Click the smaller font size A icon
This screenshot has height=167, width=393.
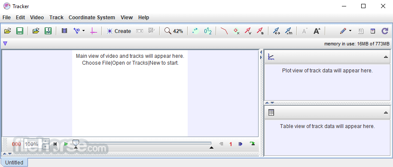pyautogui.click(x=305, y=31)
